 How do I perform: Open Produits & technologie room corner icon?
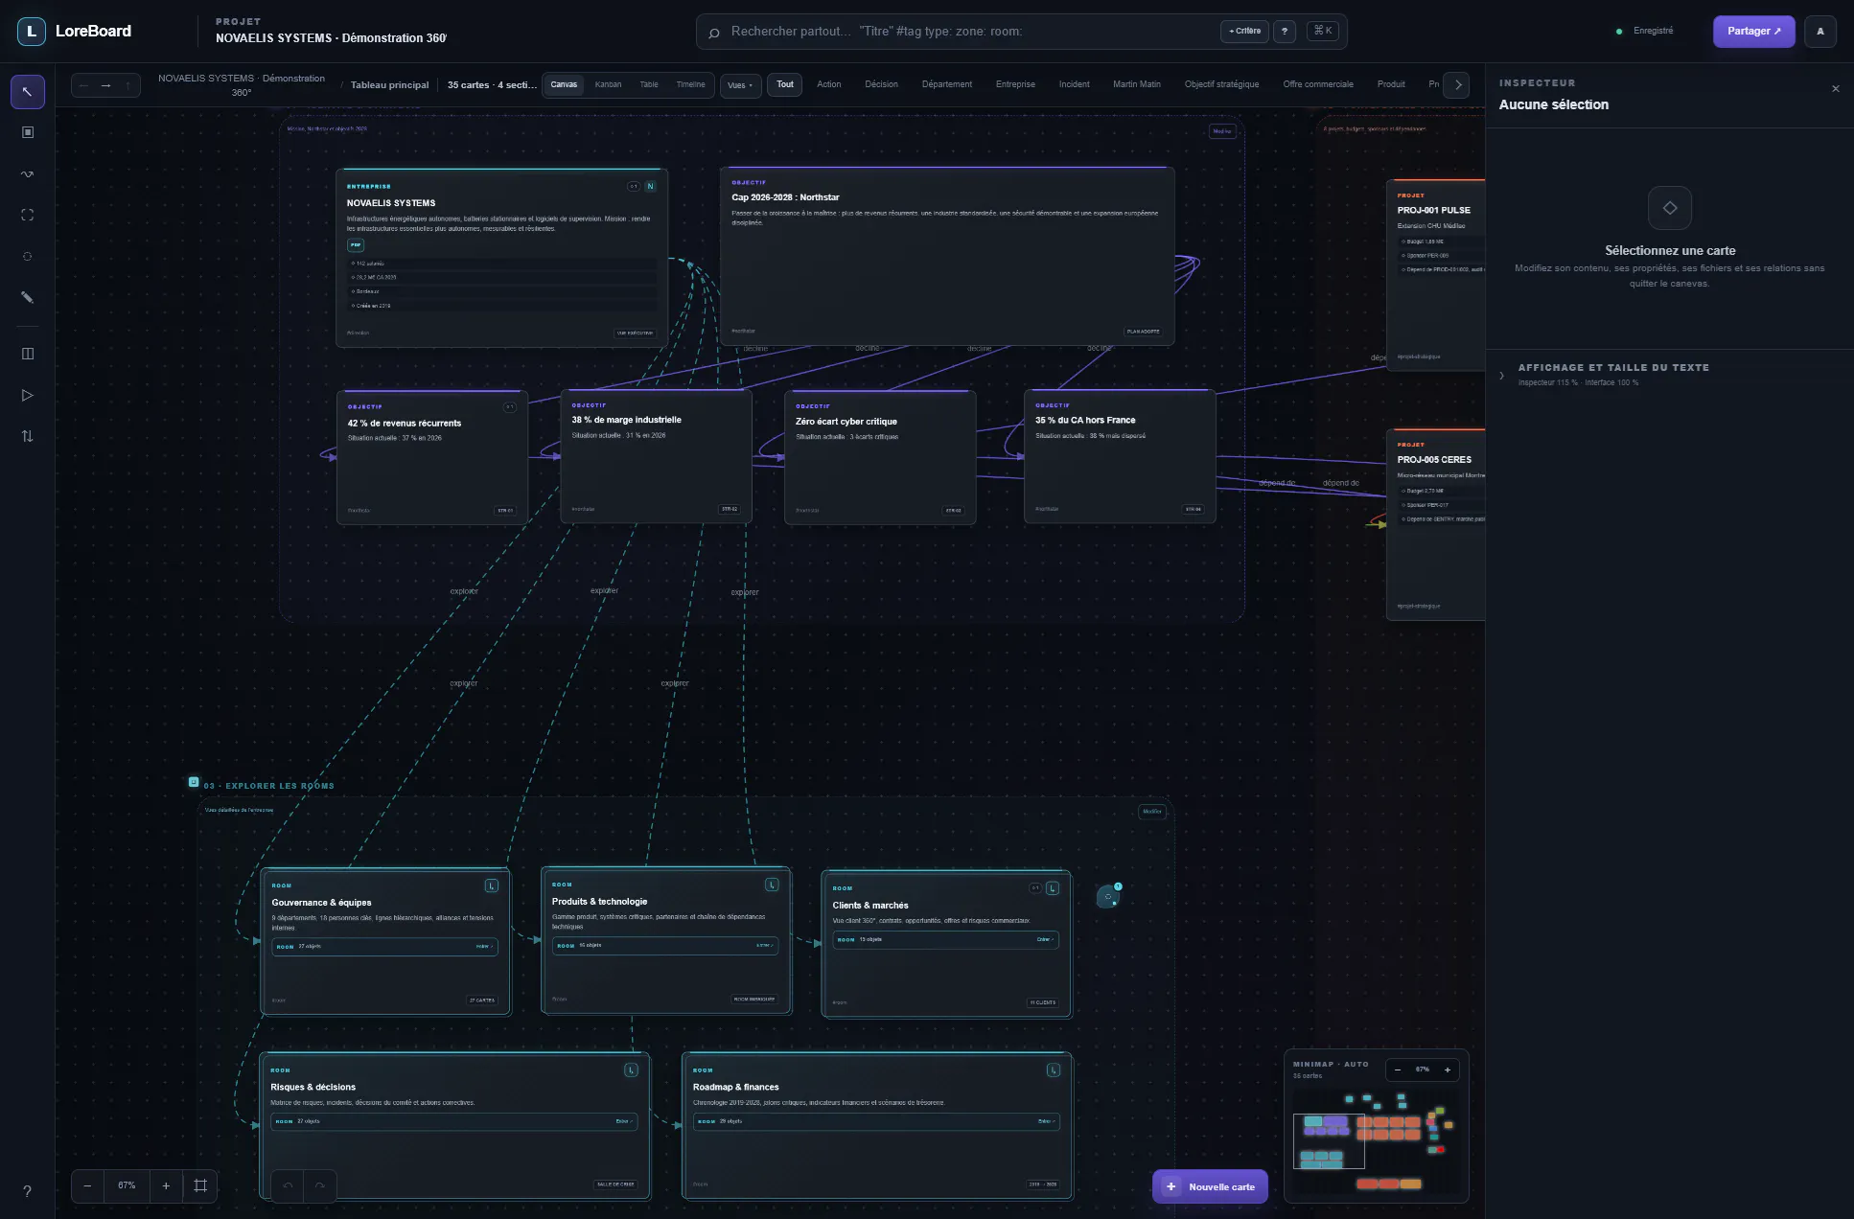772,885
